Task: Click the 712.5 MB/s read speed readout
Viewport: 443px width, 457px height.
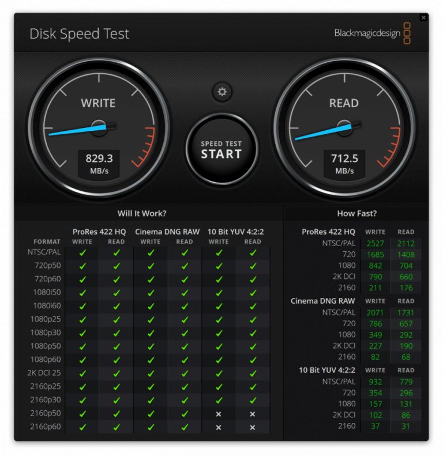Action: (x=344, y=164)
